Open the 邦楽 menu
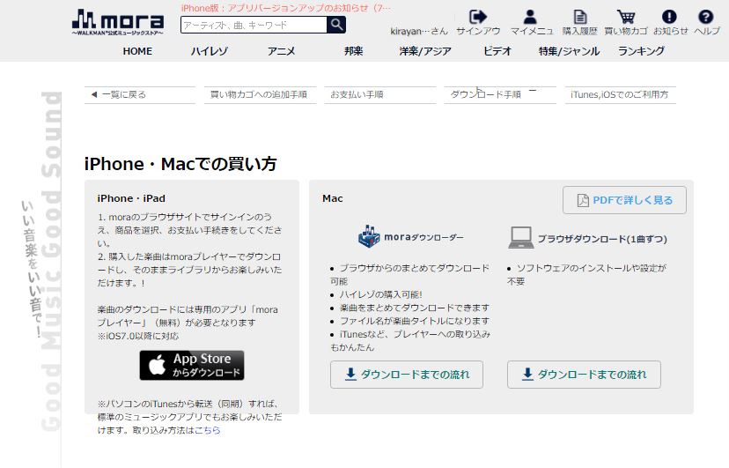 [x=353, y=51]
